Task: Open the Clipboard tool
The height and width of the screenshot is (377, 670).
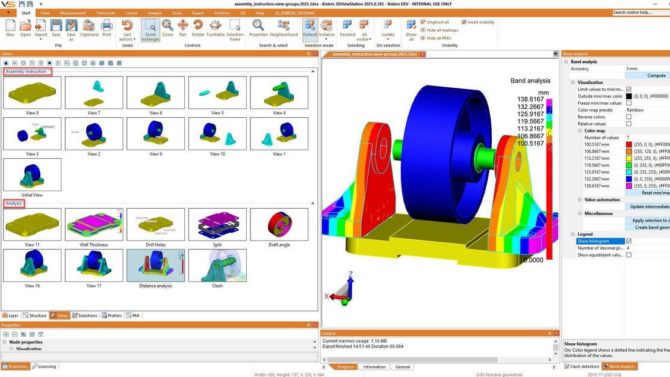Action: pyautogui.click(x=89, y=28)
